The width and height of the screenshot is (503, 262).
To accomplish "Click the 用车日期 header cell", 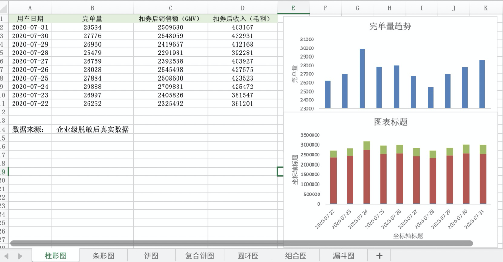I will click(x=30, y=19).
